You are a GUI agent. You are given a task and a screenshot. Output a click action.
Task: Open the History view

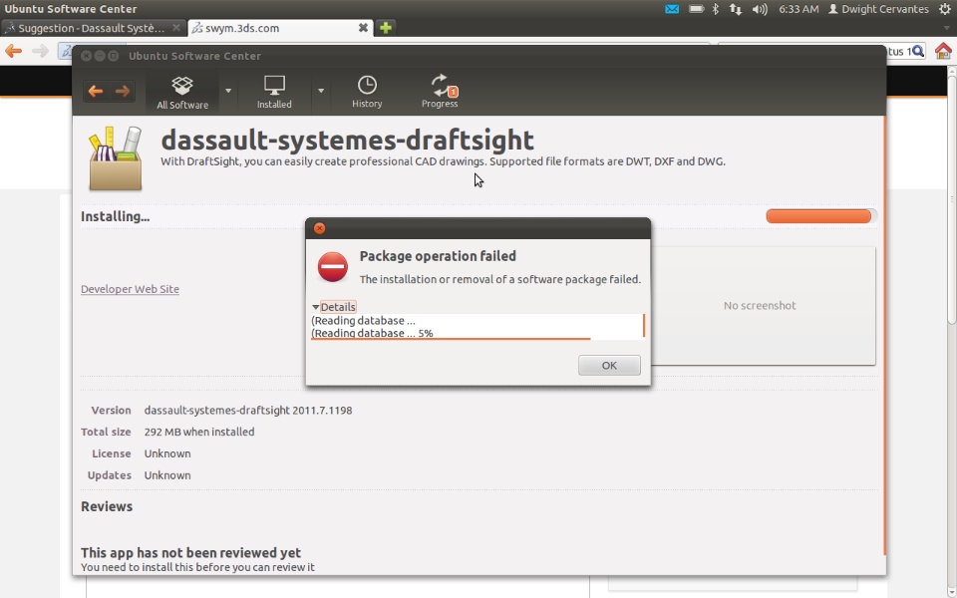coord(367,92)
